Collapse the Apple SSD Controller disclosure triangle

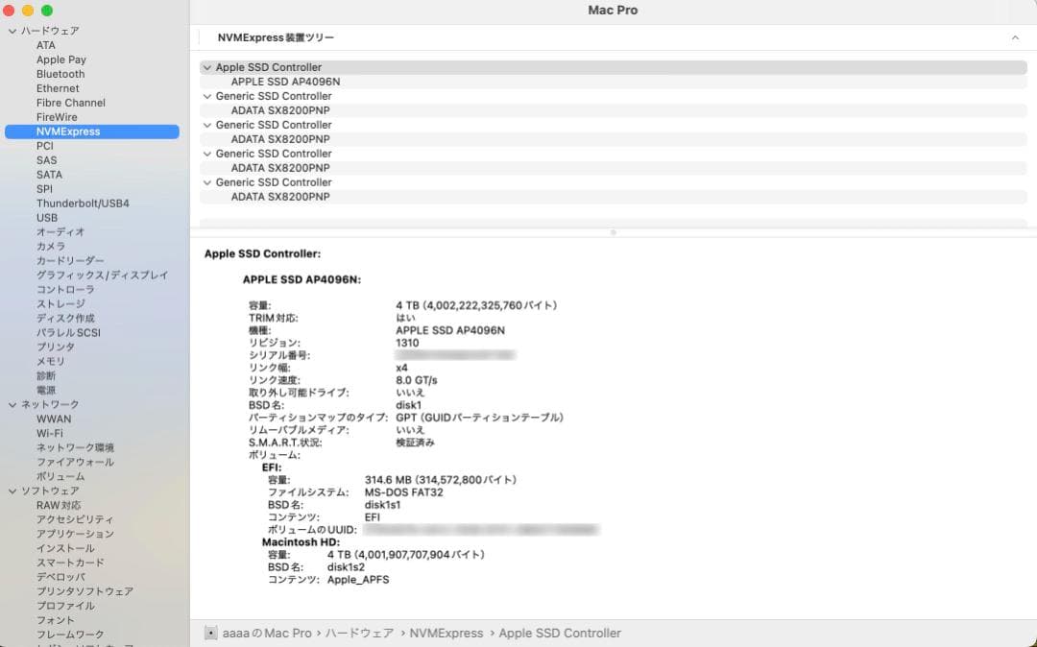click(x=206, y=67)
